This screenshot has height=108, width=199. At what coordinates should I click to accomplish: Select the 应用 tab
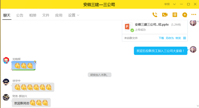[59, 15]
